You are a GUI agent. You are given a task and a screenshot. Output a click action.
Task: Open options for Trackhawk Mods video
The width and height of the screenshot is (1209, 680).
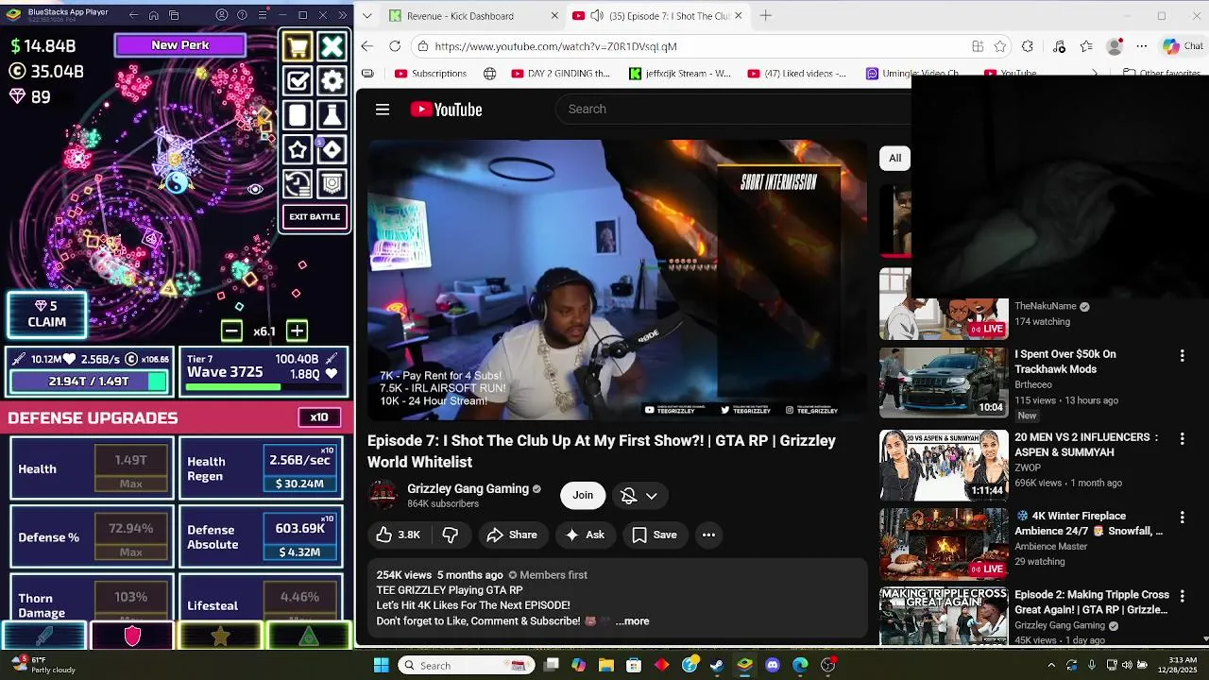[x=1182, y=356]
